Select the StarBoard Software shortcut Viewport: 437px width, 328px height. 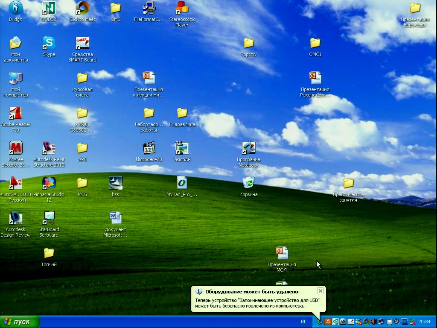point(49,224)
